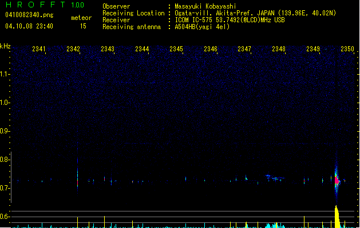Click the Observer field label
Image resolution: width=360 pixels, height=228 pixels.
coord(116,6)
